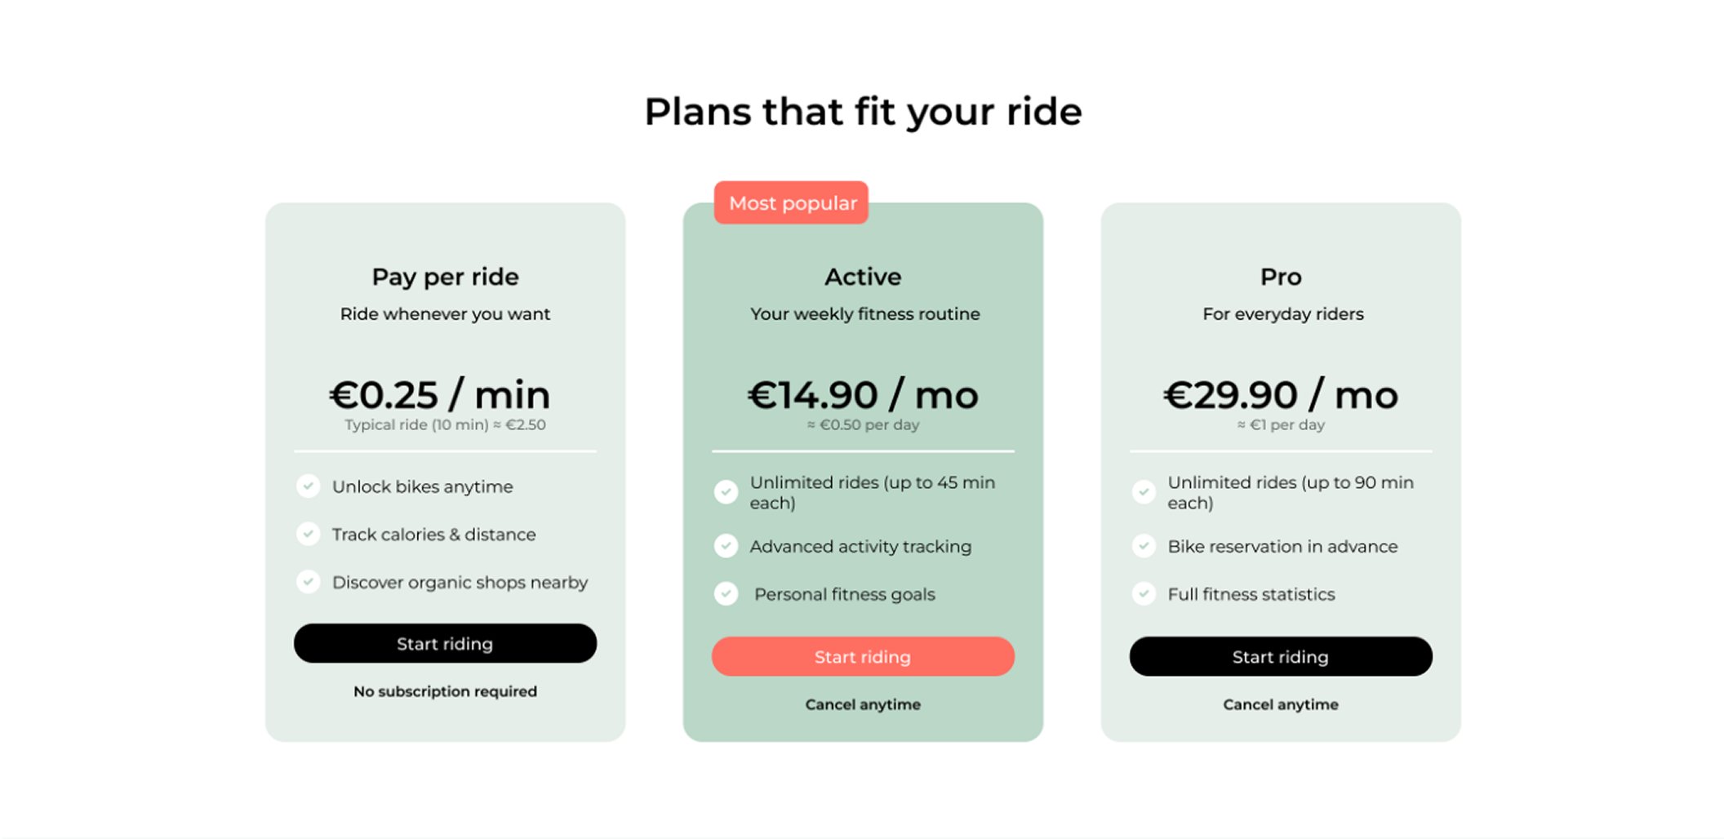Click checkmark beside Personal fitness goals
This screenshot has height=839, width=1724.
[726, 594]
